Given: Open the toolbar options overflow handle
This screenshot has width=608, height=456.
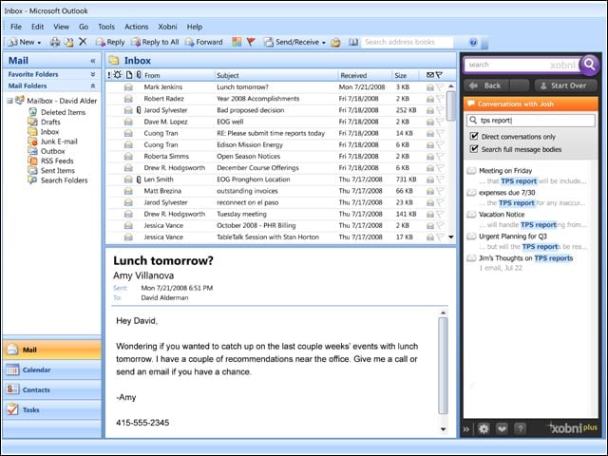Looking at the screenshot, I should click(x=484, y=43).
